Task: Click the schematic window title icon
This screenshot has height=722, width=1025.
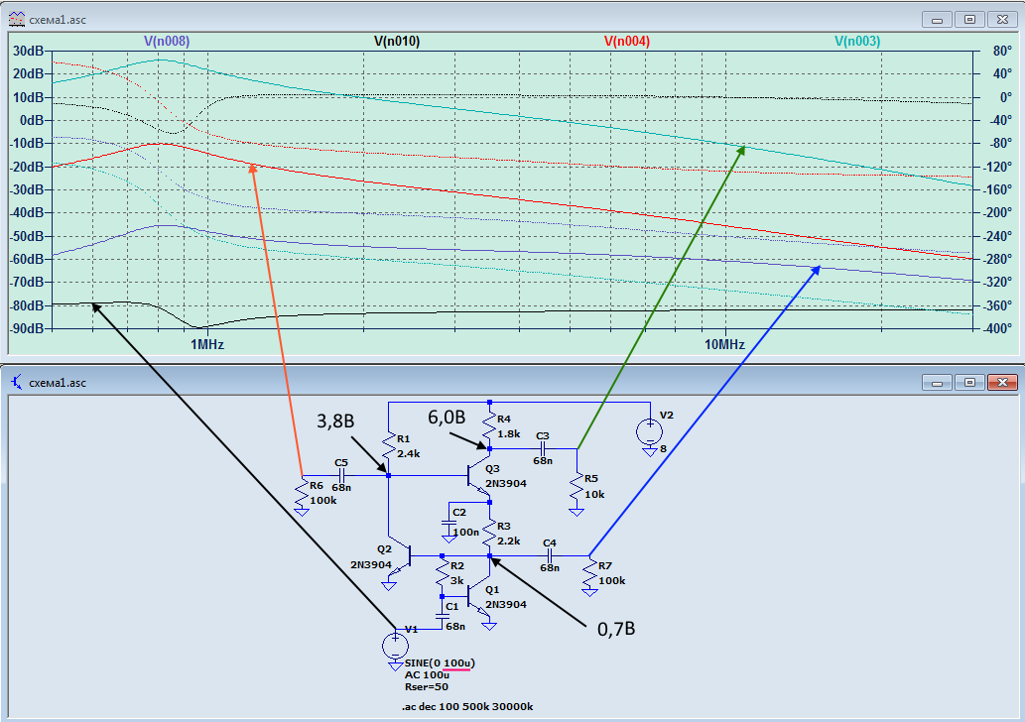Action: point(16,382)
